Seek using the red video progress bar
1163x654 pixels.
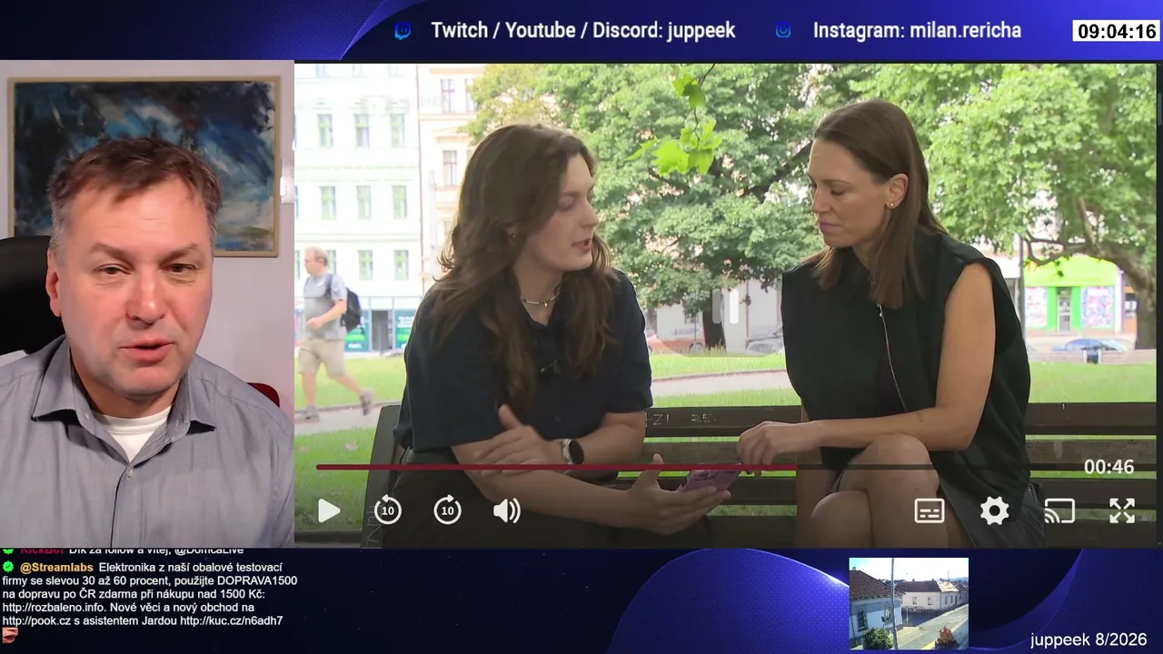coord(556,467)
